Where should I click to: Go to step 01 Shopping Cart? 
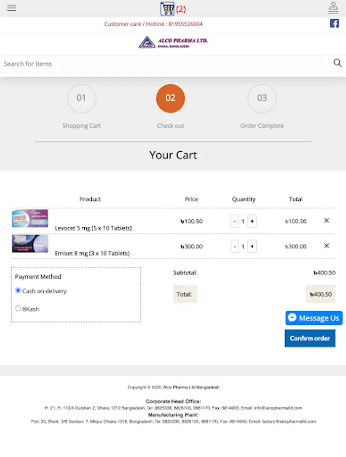pos(82,98)
